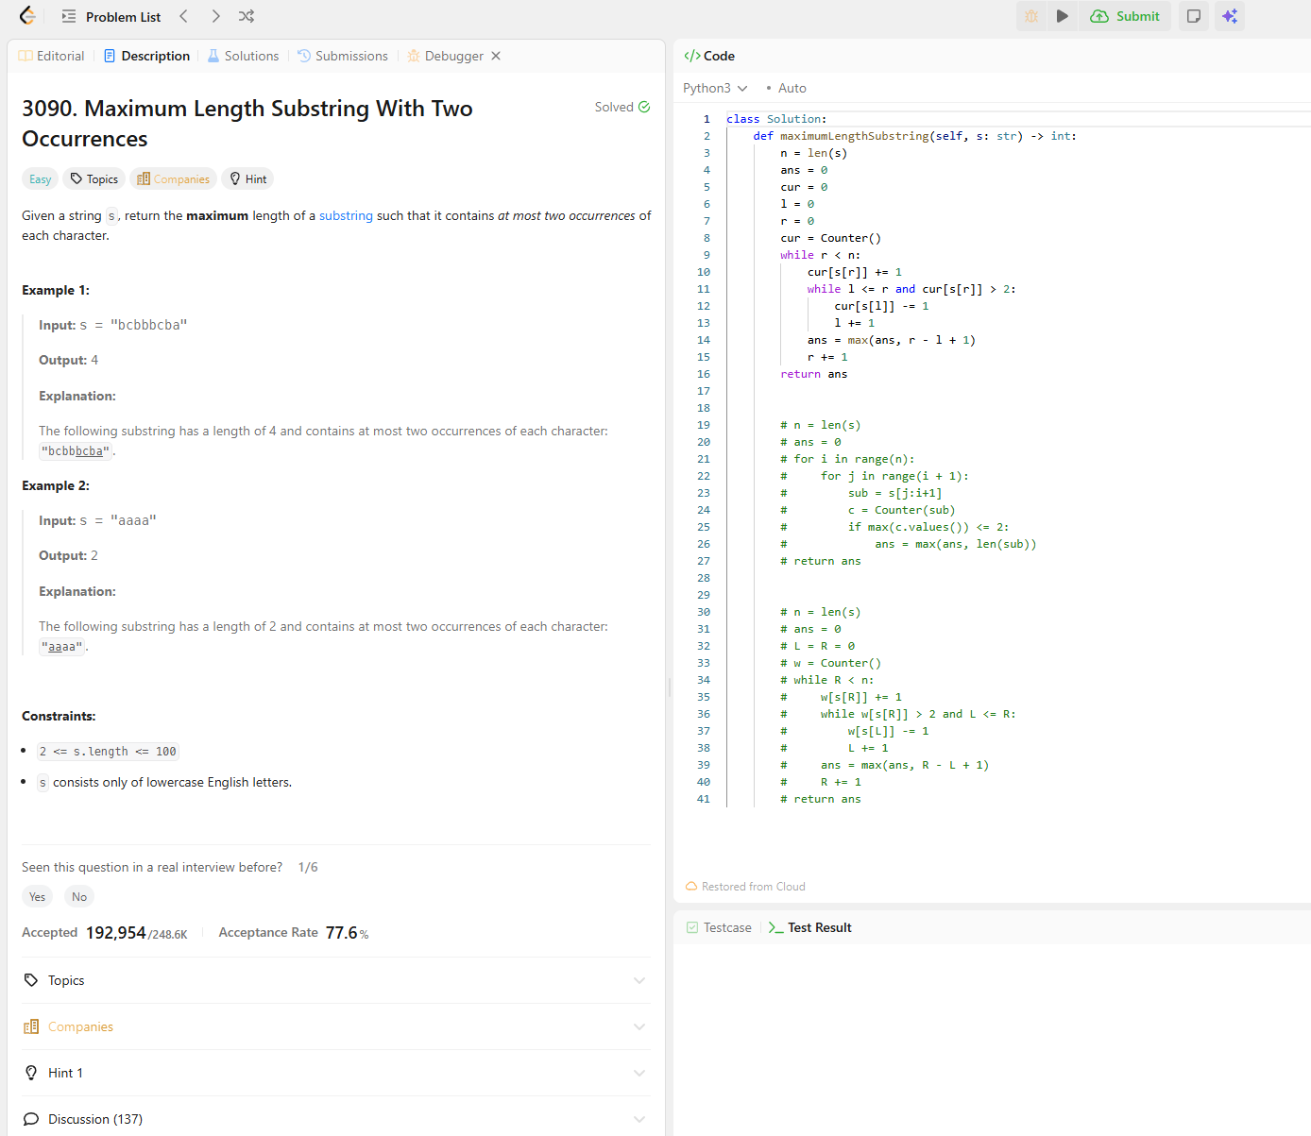Screen dimensions: 1311x1136
Task: Go to the next problem arrow
Action: pos(215,16)
